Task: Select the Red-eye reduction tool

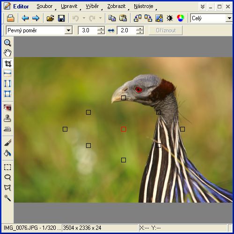Action: [7, 108]
